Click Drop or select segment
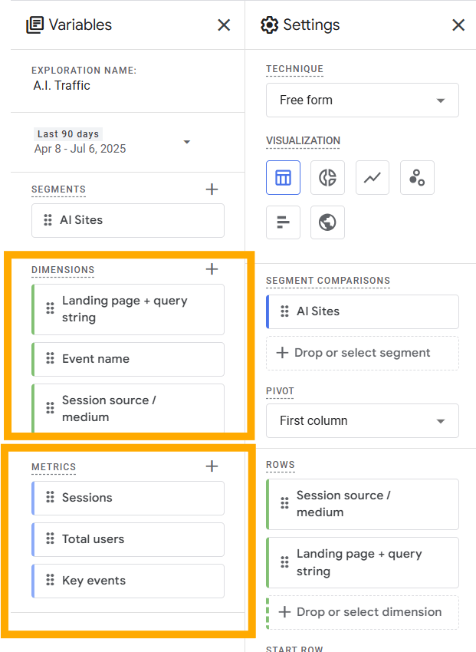The width and height of the screenshot is (476, 652). (x=362, y=352)
